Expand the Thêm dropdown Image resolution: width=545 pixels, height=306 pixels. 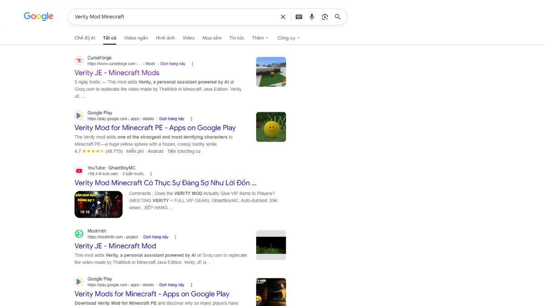click(x=260, y=38)
